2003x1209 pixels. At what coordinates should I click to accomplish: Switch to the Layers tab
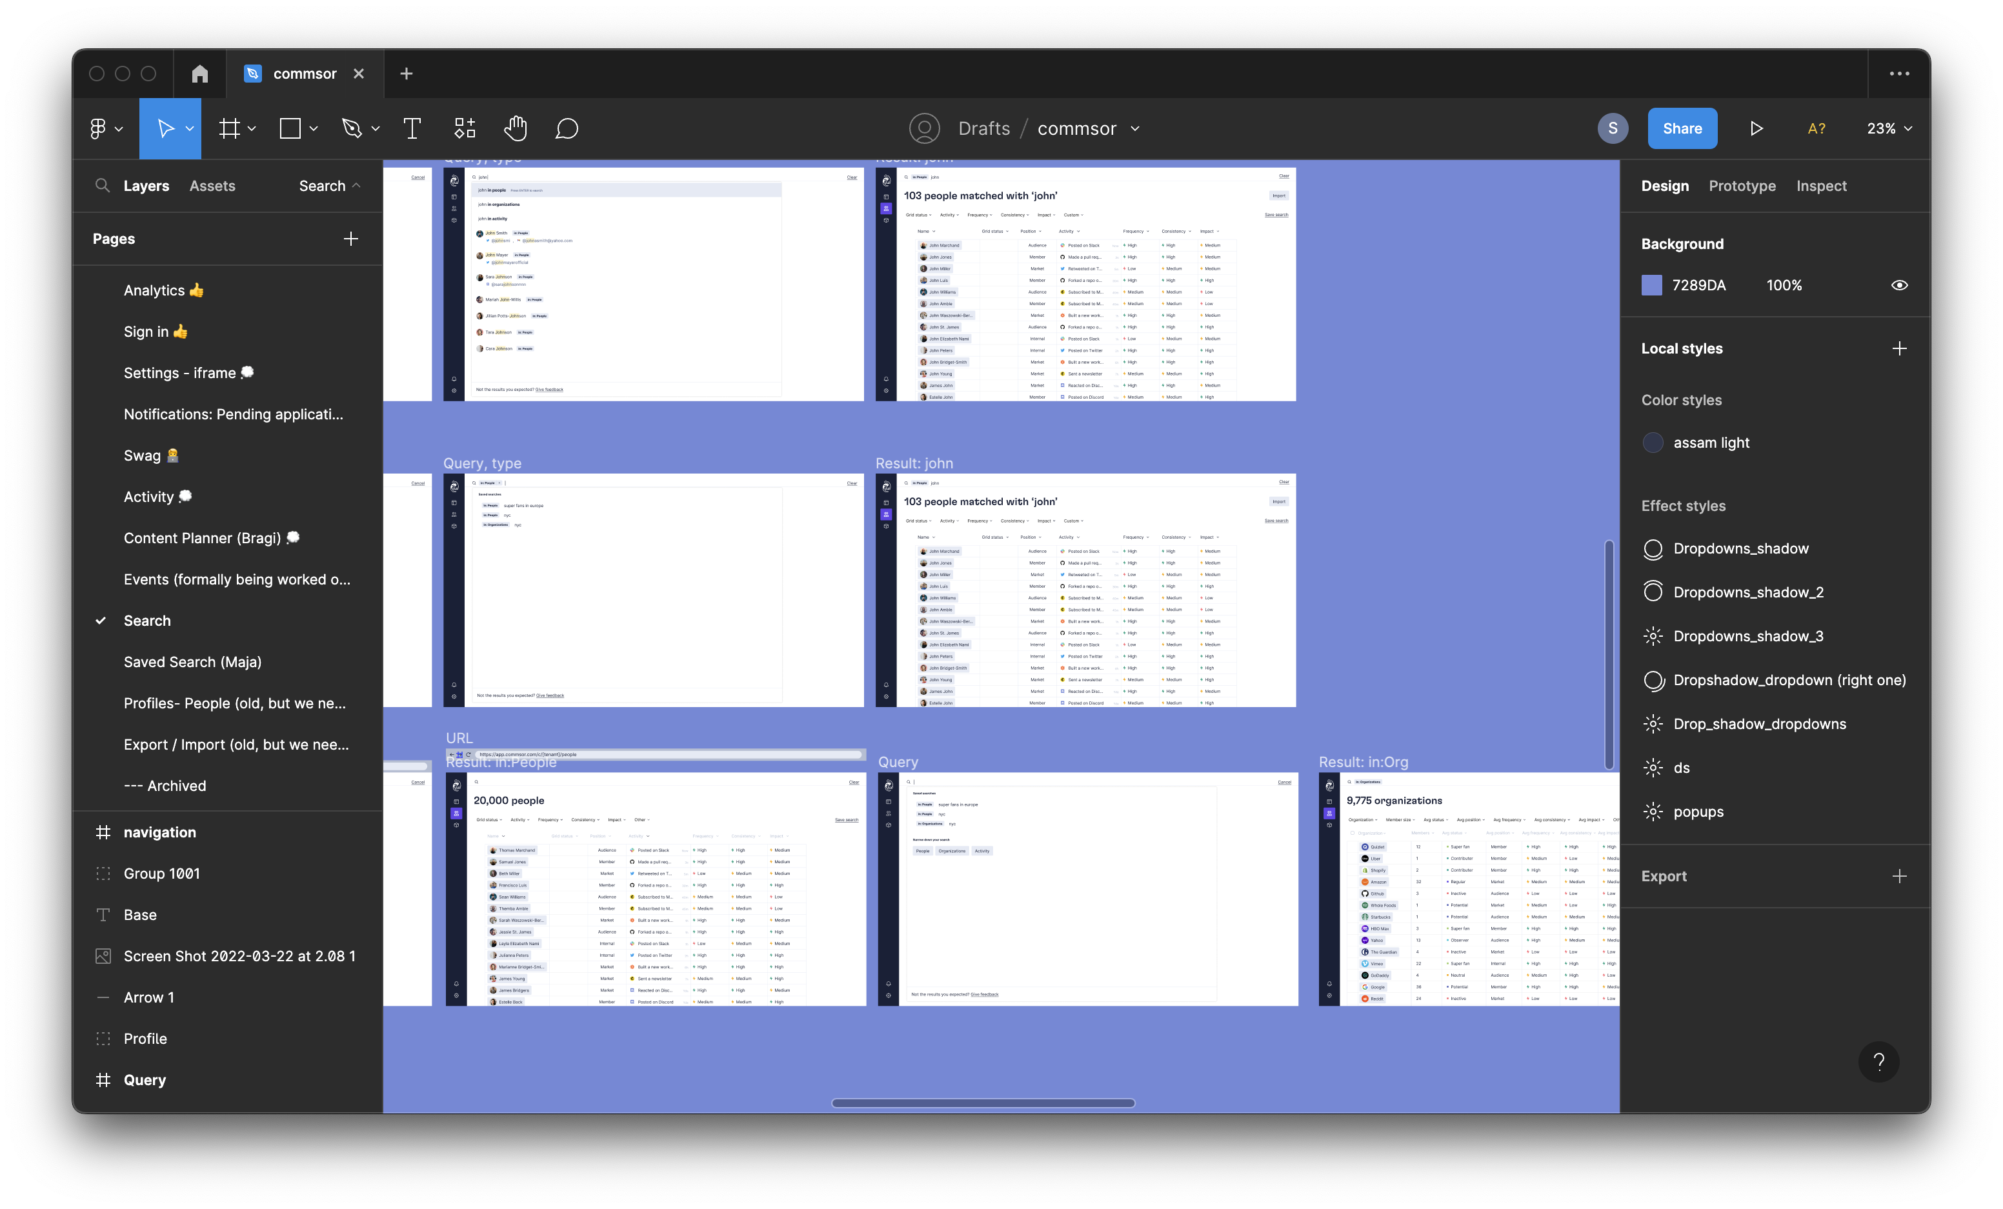[146, 186]
